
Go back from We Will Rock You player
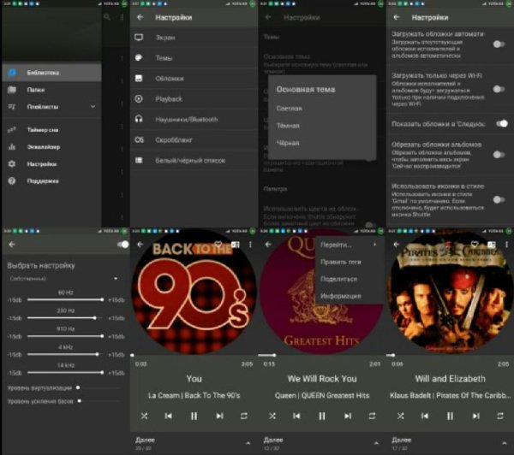point(268,245)
